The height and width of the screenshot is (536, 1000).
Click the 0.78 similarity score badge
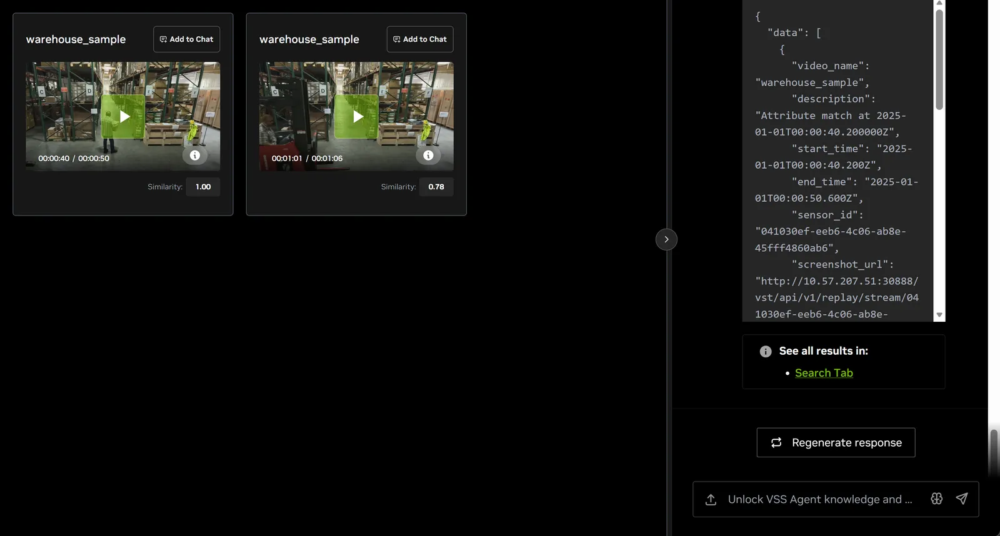point(436,187)
